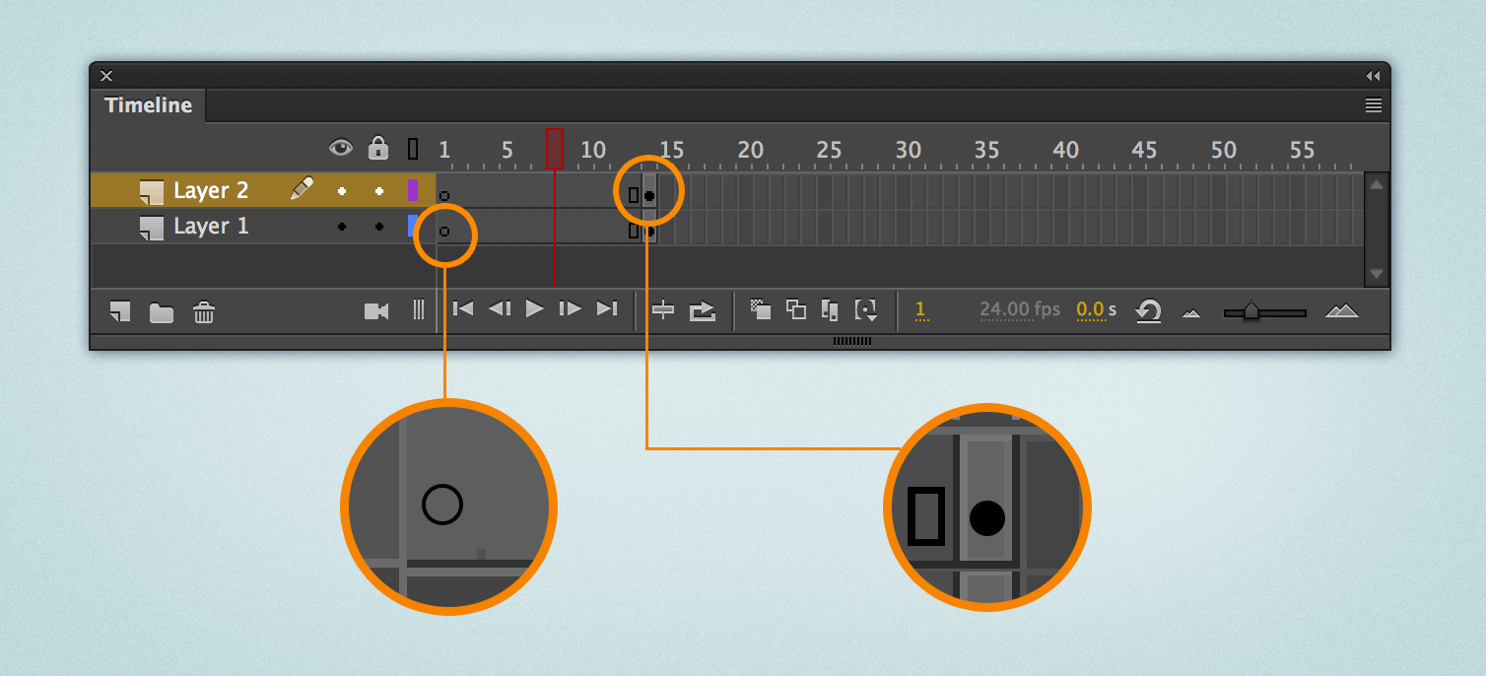Lock all layers with the padlock icon
The width and height of the screenshot is (1486, 676).
coord(380,148)
